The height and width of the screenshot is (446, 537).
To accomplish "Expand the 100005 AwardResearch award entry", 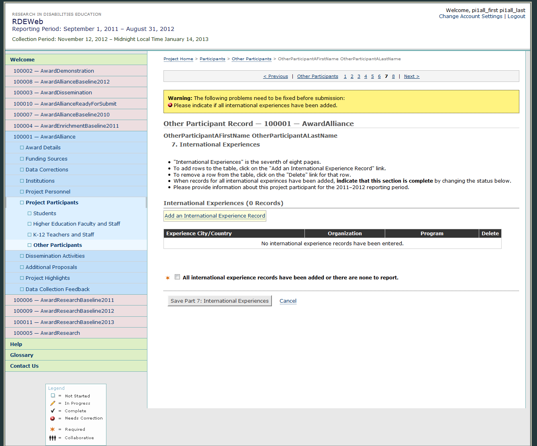I will point(47,333).
